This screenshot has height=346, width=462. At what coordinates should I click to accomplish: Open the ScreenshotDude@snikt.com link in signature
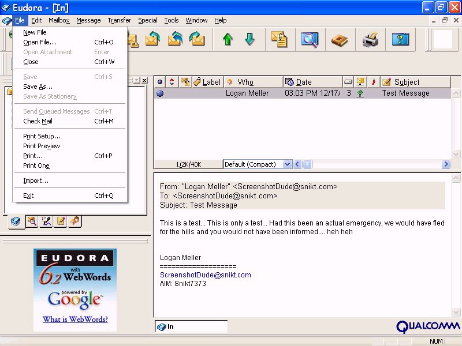click(x=206, y=275)
